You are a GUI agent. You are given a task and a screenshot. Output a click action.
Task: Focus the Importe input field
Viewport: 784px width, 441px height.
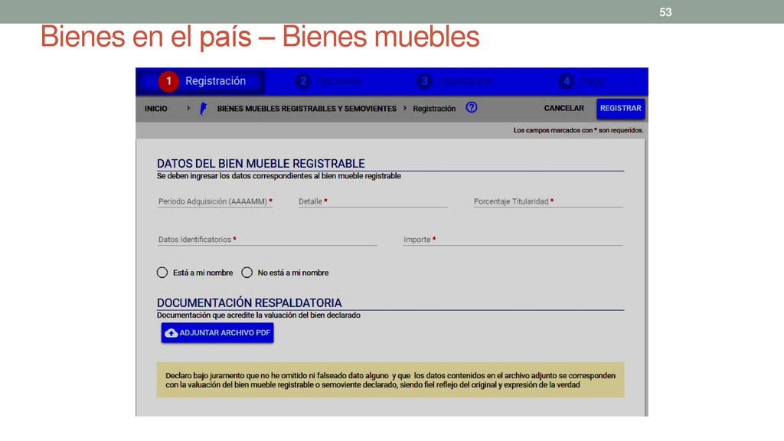(x=513, y=240)
